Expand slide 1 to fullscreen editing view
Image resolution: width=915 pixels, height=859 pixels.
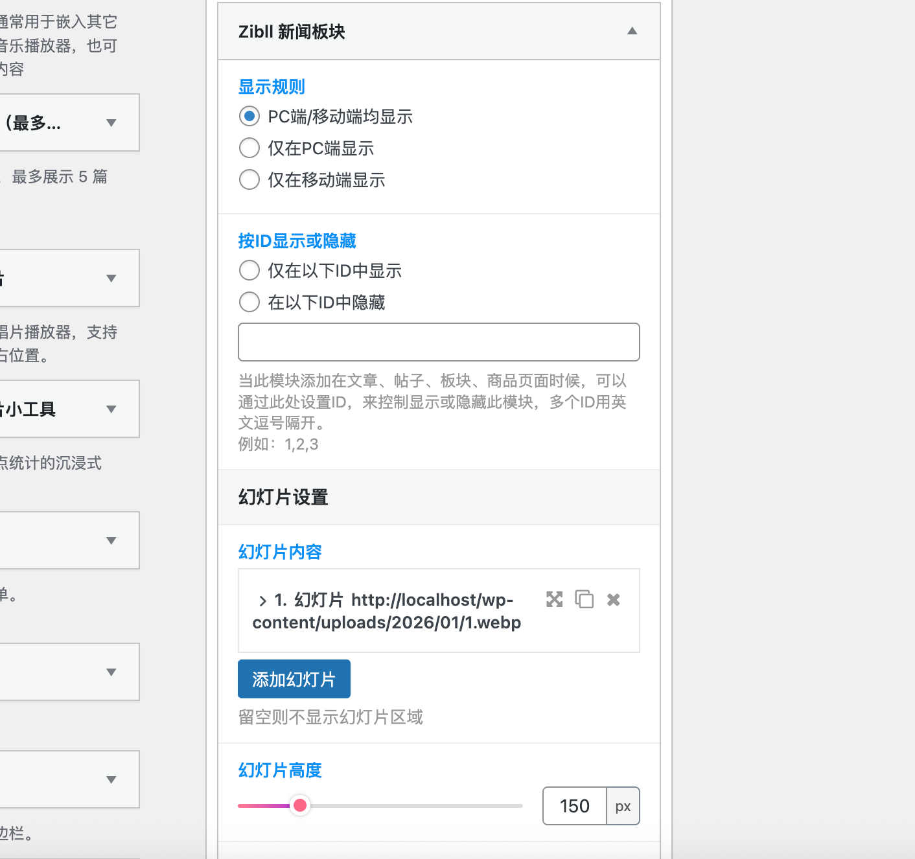coord(554,599)
